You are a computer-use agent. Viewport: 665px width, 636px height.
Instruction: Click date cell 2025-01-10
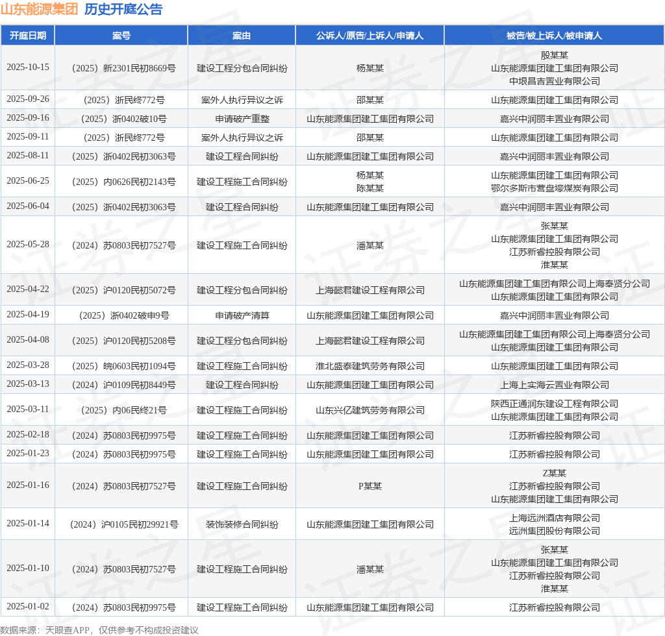click(28, 569)
